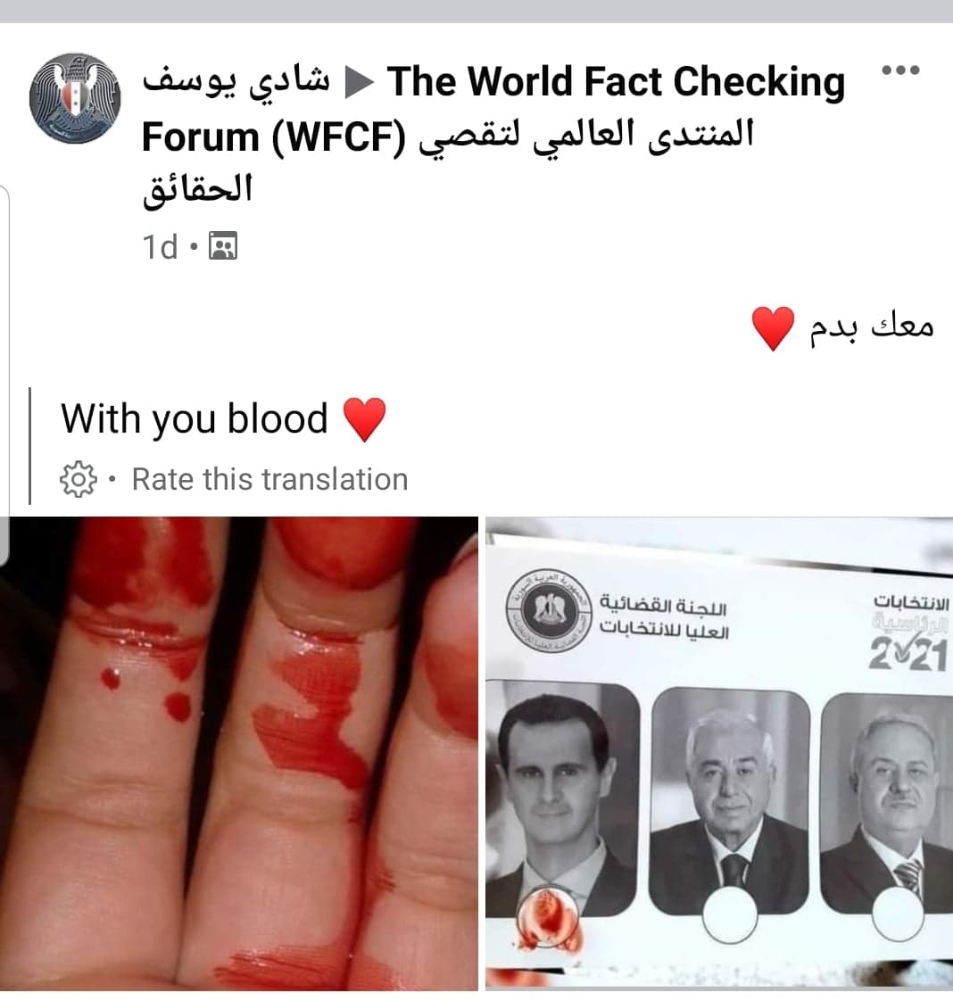Open the election ballot photo

(x=719, y=753)
